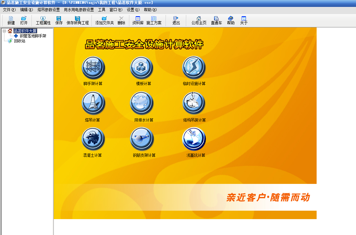Open the 资料库 library toolbar icon
Screen dimensions: 356x235
pyautogui.click(x=138, y=21)
